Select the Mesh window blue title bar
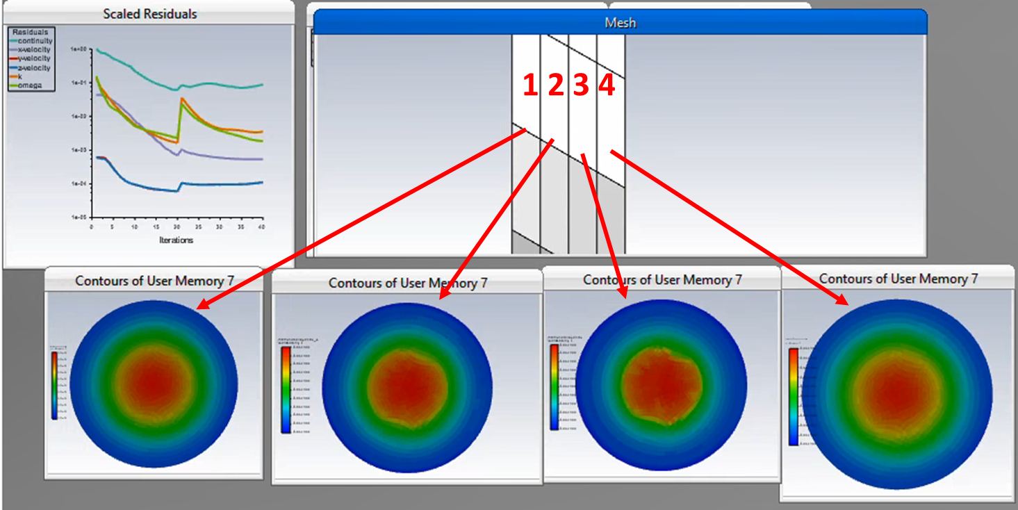Screen dimensions: 1018x510 [x=620, y=22]
